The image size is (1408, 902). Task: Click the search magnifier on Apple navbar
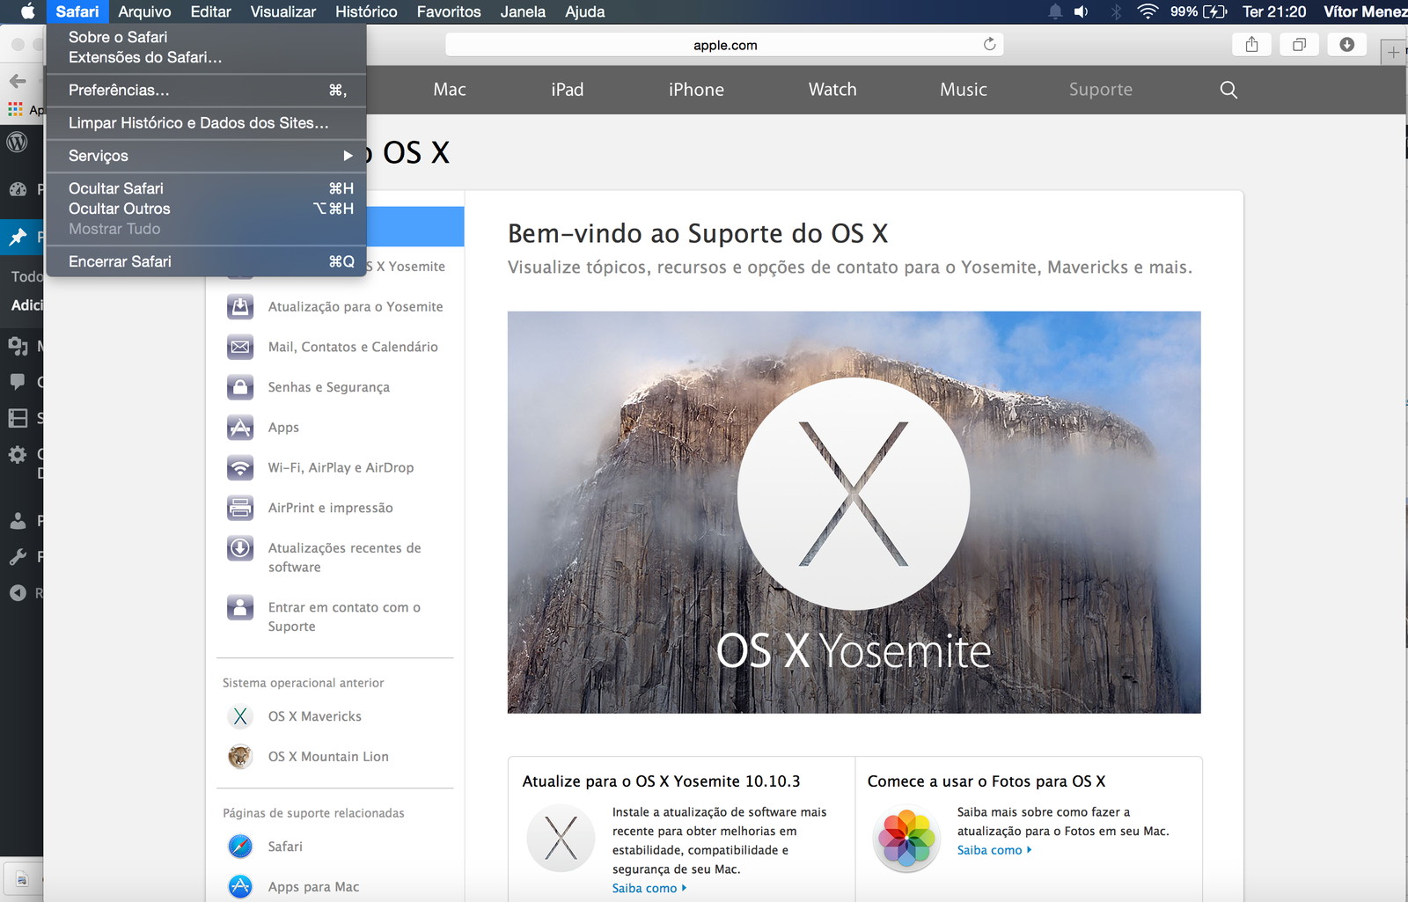point(1228,90)
